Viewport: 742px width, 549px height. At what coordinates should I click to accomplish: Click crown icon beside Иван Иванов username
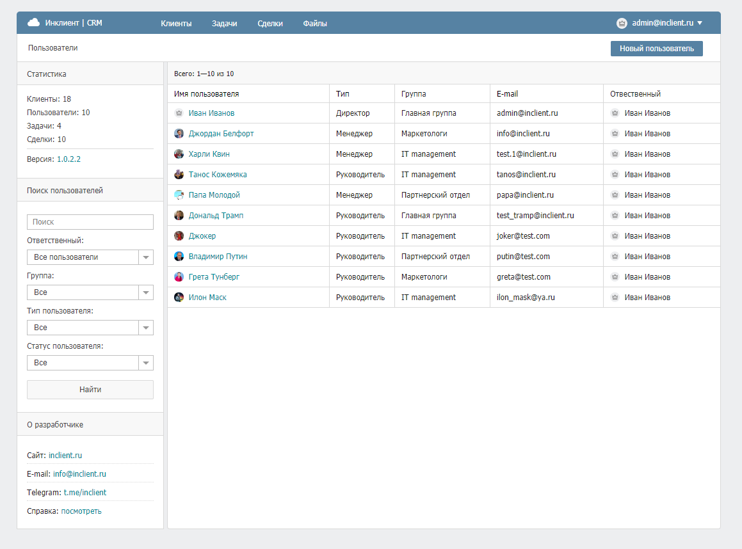(179, 113)
